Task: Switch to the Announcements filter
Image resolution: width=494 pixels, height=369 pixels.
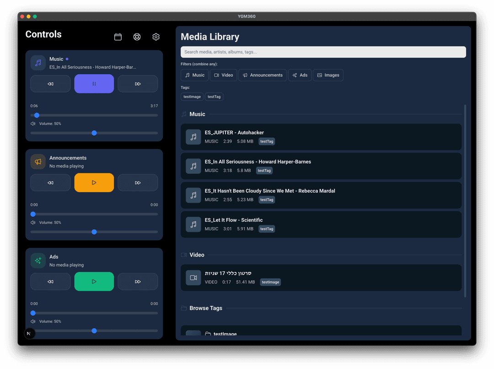Action: point(262,75)
